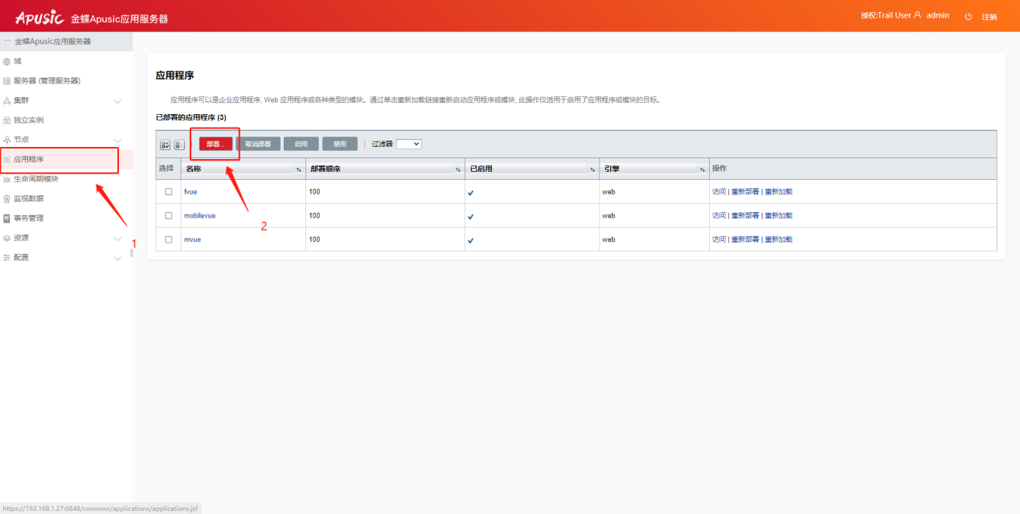Image resolution: width=1020 pixels, height=514 pixels.
Task: Tick the checkbox for mvue row
Action: [169, 240]
